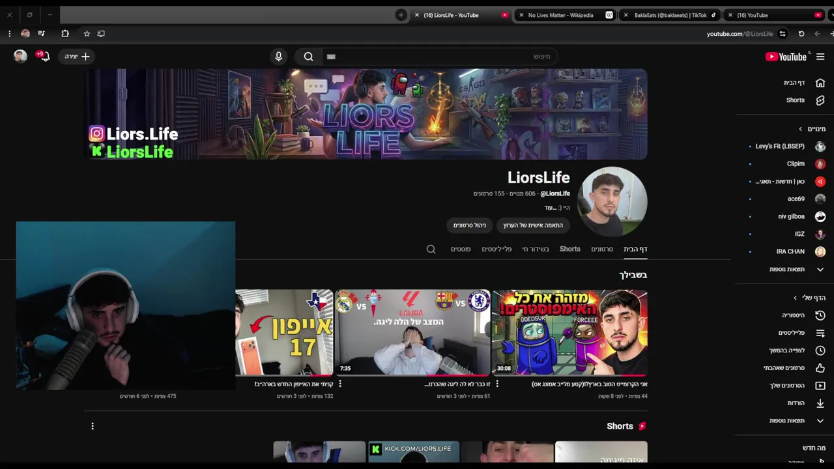
Task: Switch to Live (בשידור חי) channel tab
Action: tap(536, 249)
